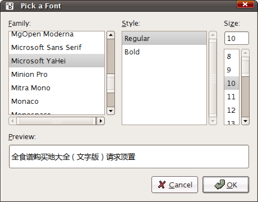Click window menu icon in title bar
Image resolution: width=258 pixels, height=202 pixels.
[10, 6]
